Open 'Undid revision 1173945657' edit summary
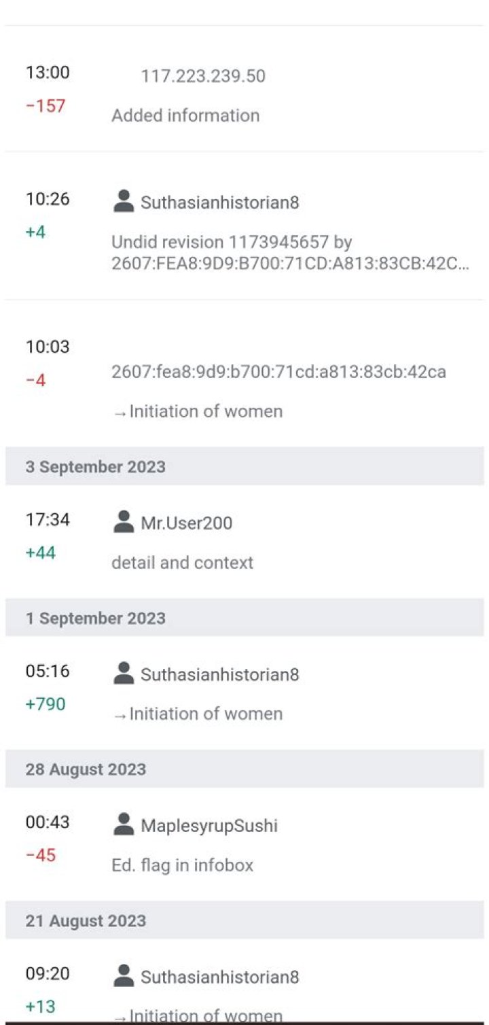 click(290, 253)
